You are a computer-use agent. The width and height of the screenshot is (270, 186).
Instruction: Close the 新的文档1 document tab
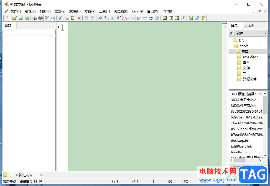click(x=41, y=175)
